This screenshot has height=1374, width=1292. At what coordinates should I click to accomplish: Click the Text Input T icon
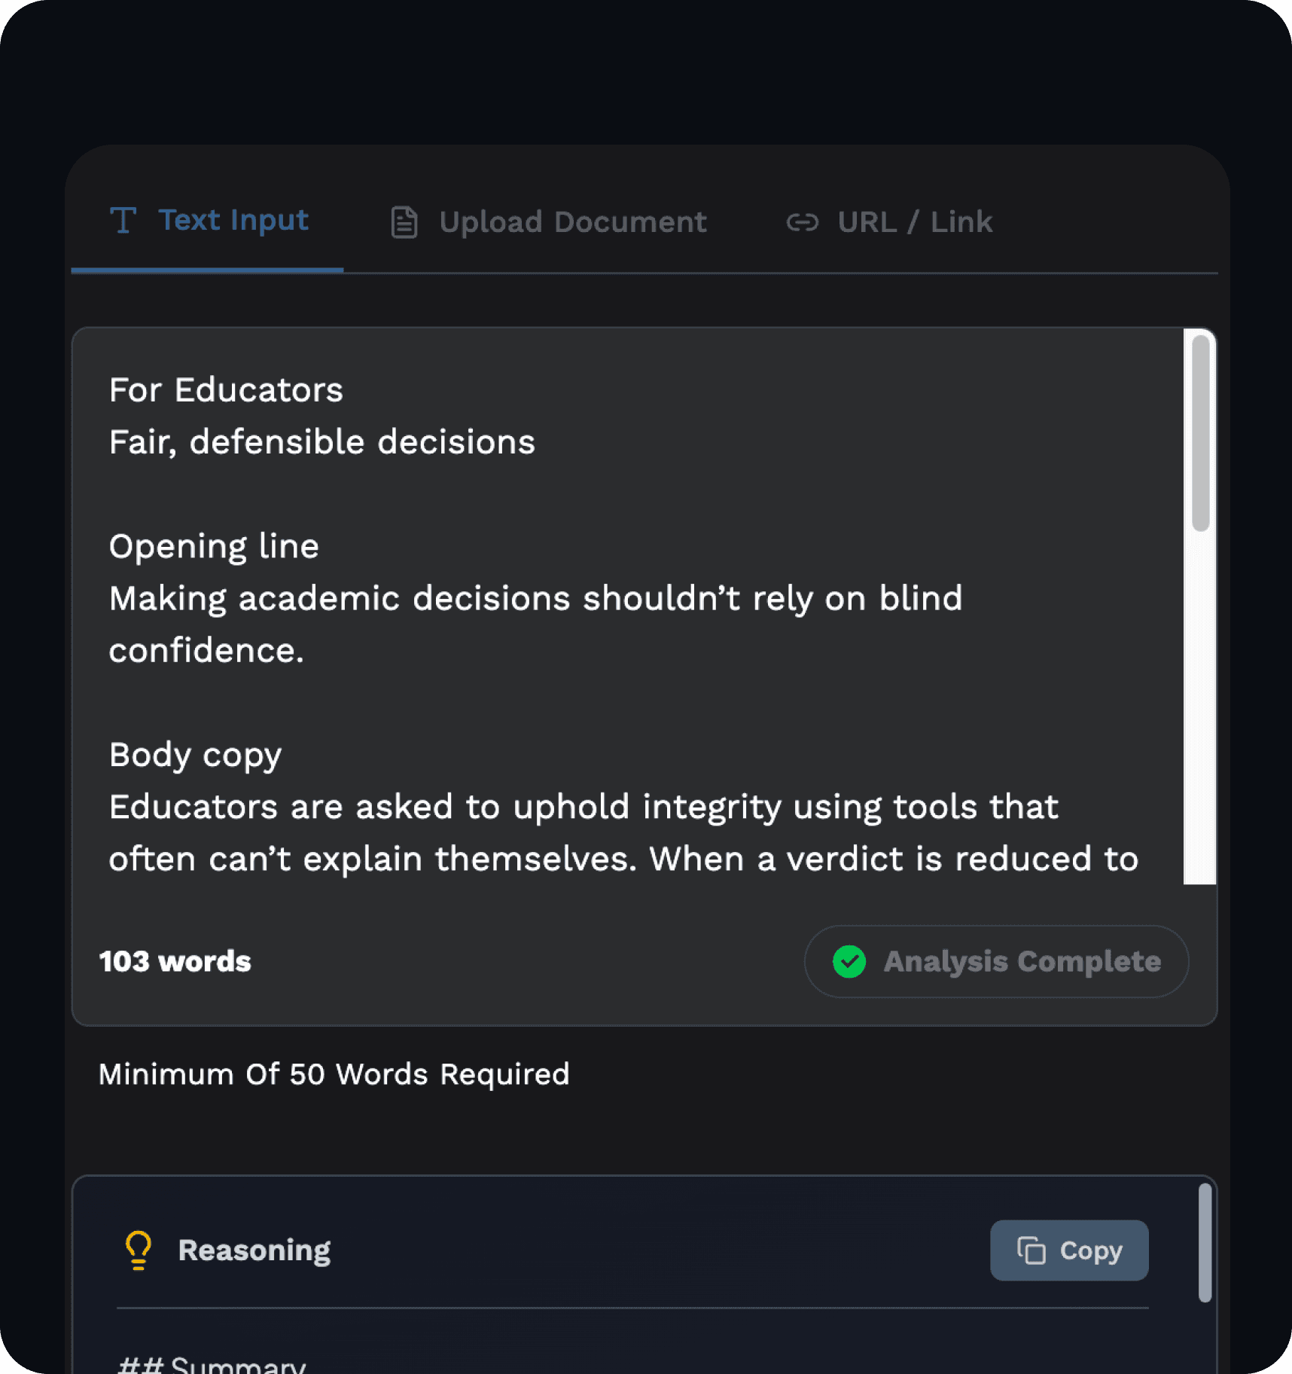click(123, 221)
